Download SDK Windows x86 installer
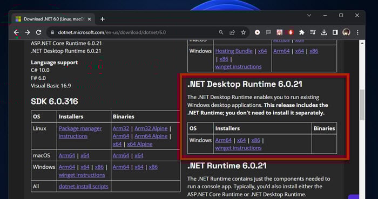The height and width of the screenshot is (199, 378). click(x=99, y=167)
